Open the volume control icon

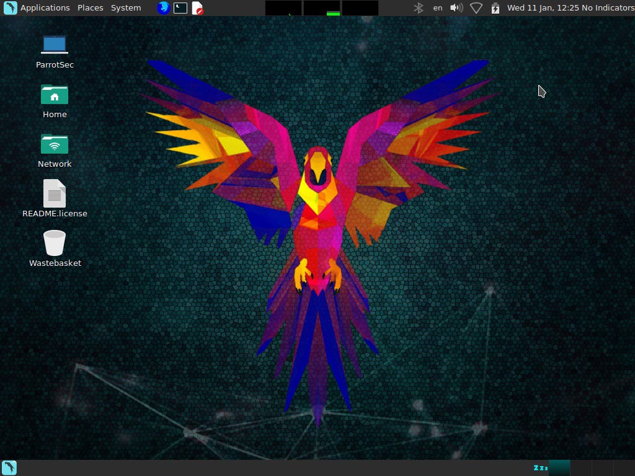pos(456,7)
